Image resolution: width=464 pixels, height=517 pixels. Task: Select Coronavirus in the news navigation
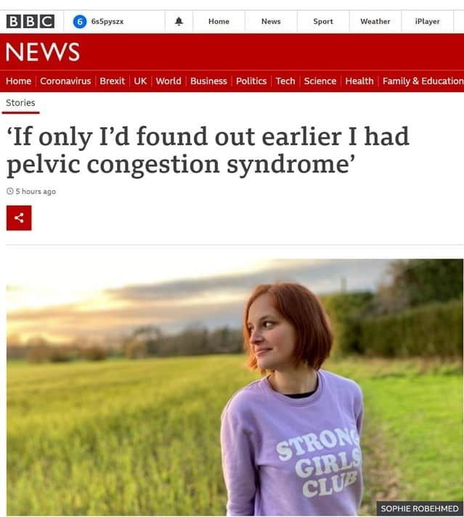click(x=65, y=81)
